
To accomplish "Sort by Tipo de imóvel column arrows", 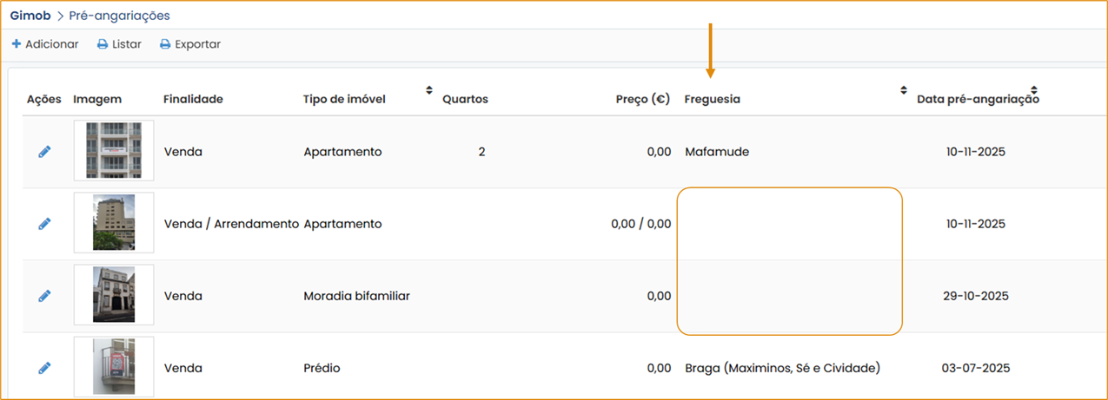I will click(428, 90).
